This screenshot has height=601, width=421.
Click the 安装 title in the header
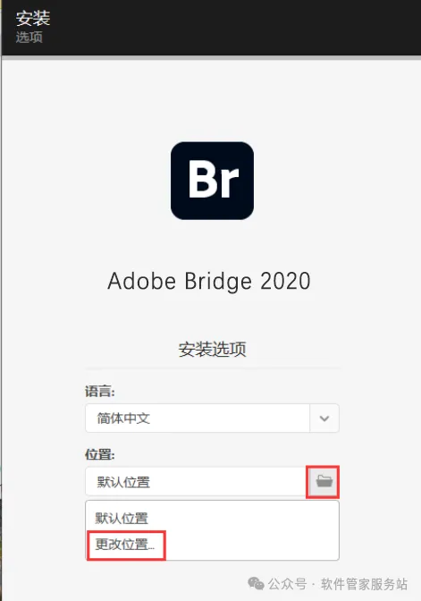[33, 18]
